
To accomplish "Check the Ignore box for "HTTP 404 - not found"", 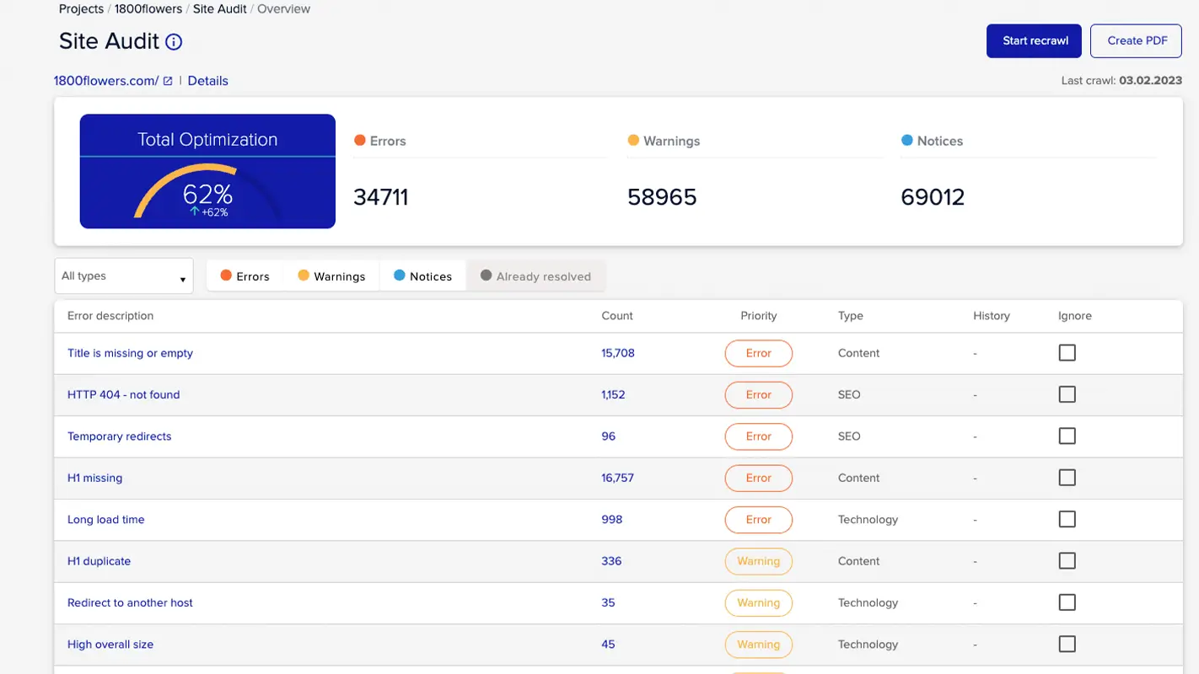I will [x=1067, y=393].
